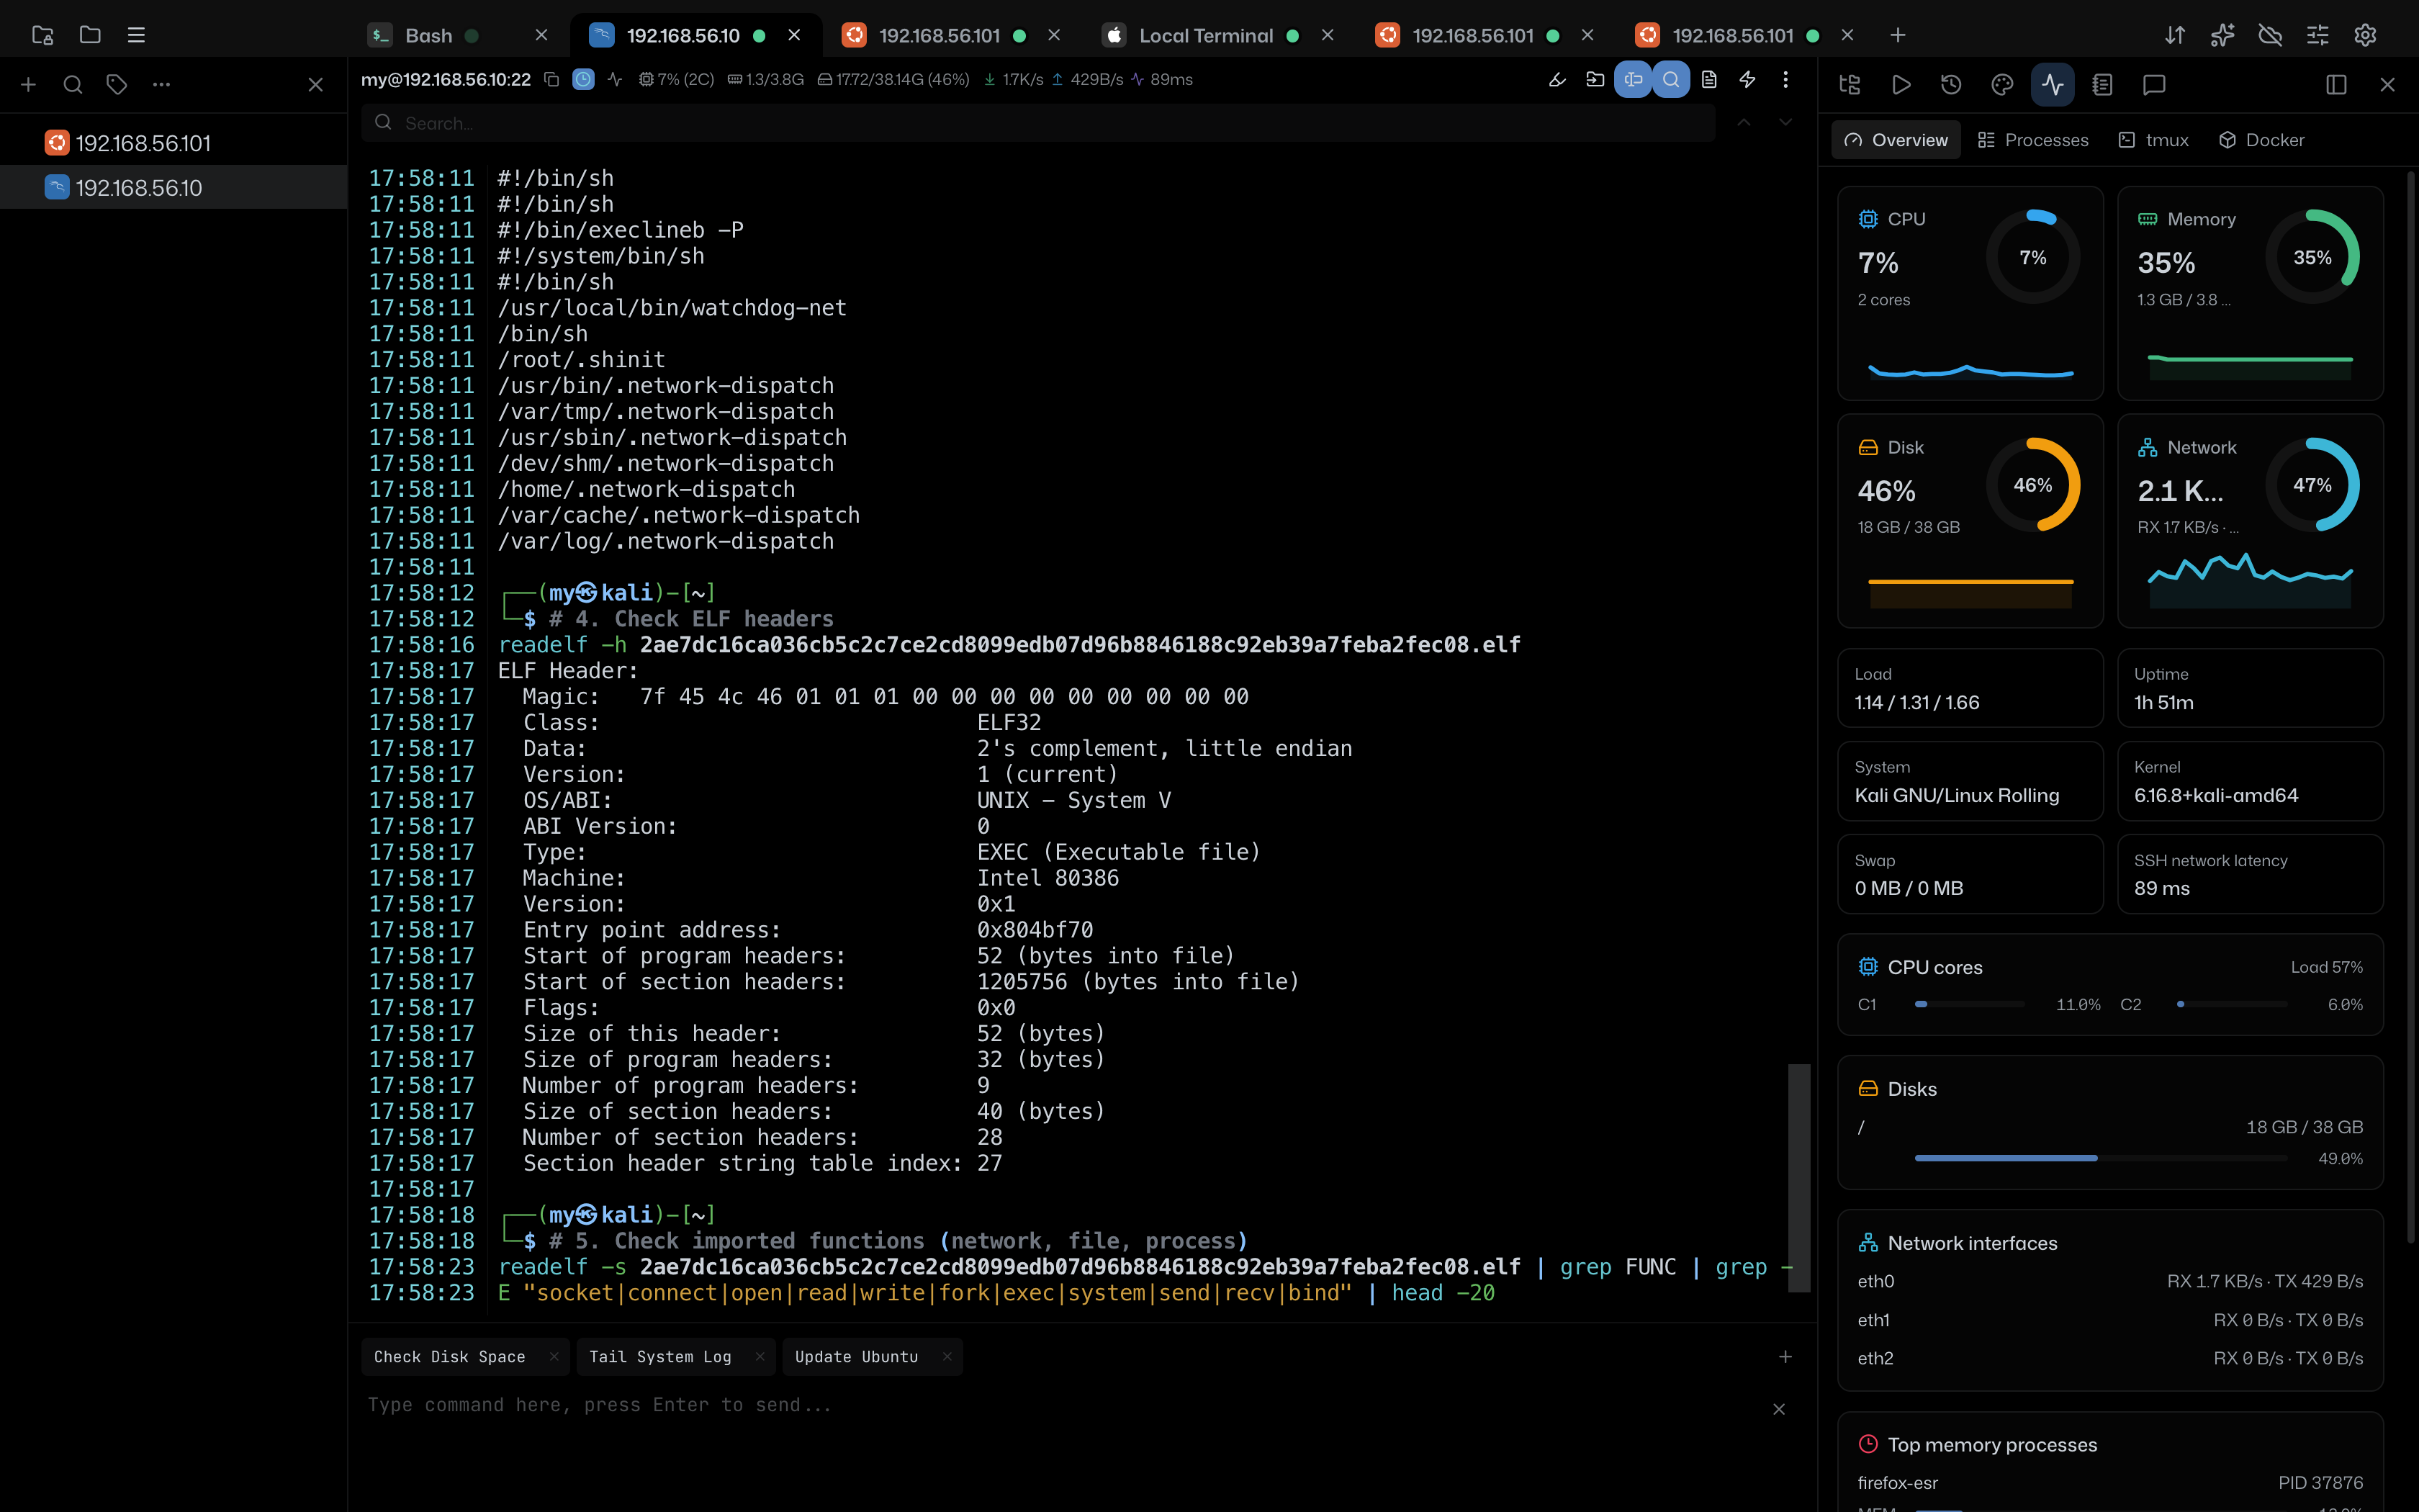Select the system monitor pulse icon
The width and height of the screenshot is (2419, 1512).
tap(2052, 85)
